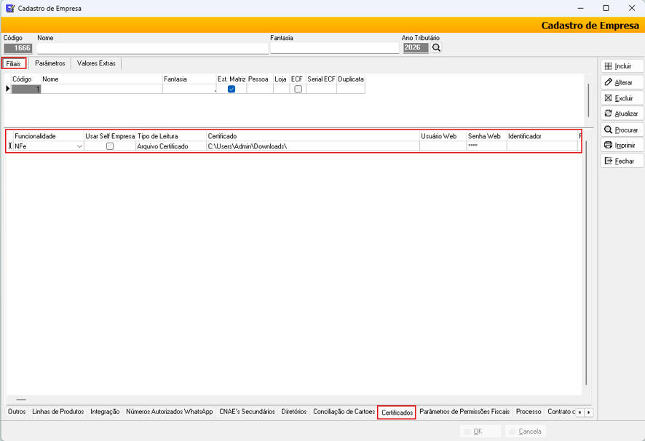Click the Senha Web column header
This screenshot has height=441, width=645.
click(486, 136)
